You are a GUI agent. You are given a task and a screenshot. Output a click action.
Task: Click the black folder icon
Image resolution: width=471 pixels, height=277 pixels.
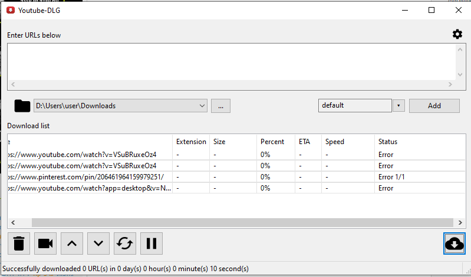coord(22,106)
